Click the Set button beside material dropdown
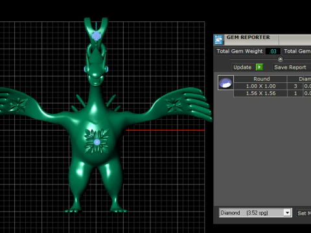Image resolution: width=311 pixels, height=233 pixels. 304,213
